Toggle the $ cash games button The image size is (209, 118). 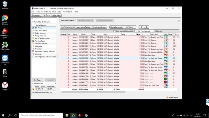[141, 27]
